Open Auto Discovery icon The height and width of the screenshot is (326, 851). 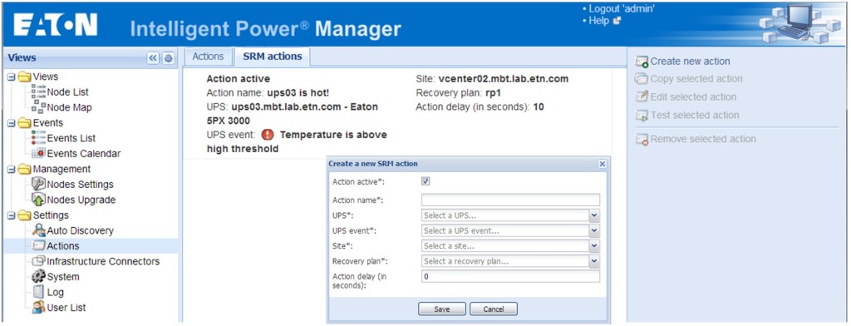(x=39, y=230)
